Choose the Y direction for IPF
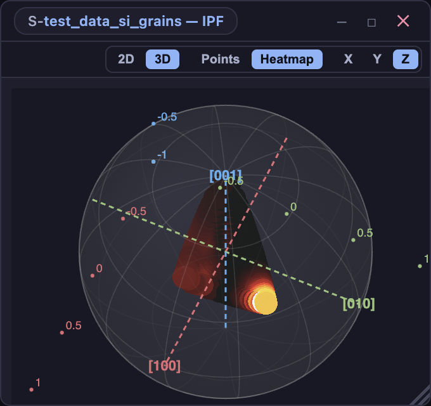The height and width of the screenshot is (406, 431). point(377,59)
